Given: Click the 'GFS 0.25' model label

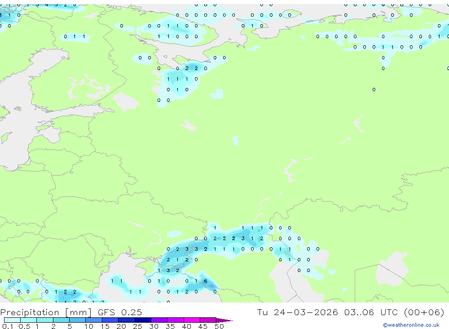Looking at the screenshot, I should 120,312.
